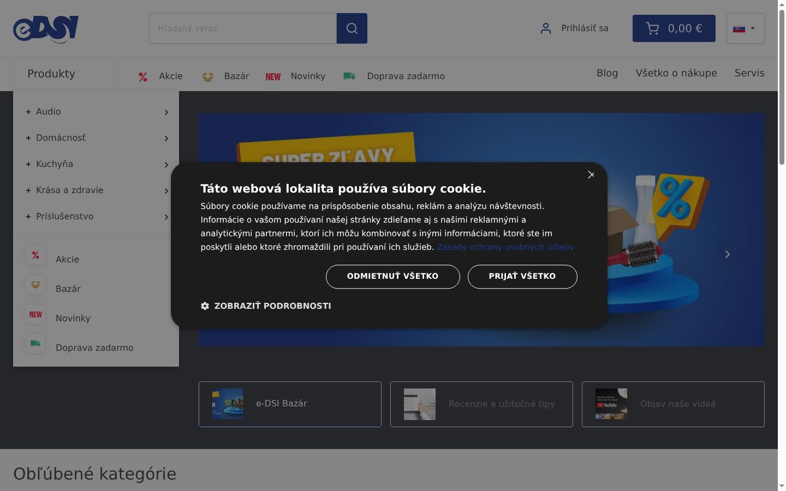Click the plus icon before Príslušenstvo

point(28,217)
